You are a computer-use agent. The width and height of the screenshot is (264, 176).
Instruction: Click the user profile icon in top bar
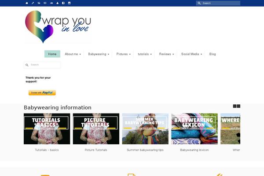point(57,3)
